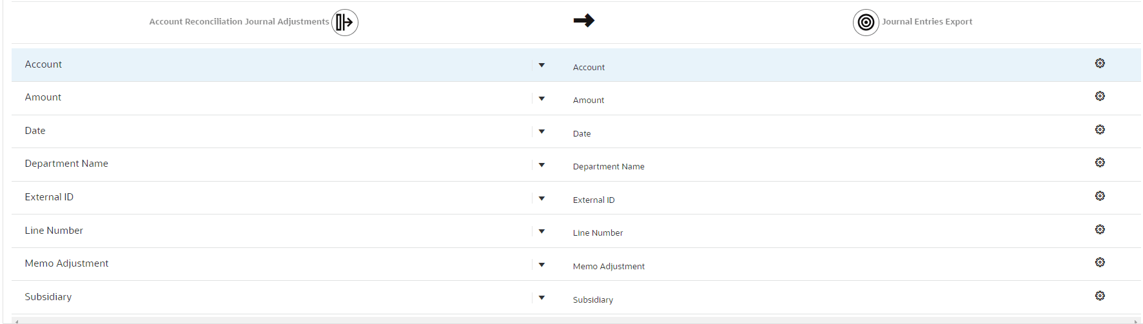The width and height of the screenshot is (1143, 324).
Task: Open settings gear for Account mapping row
Action: tap(1100, 63)
